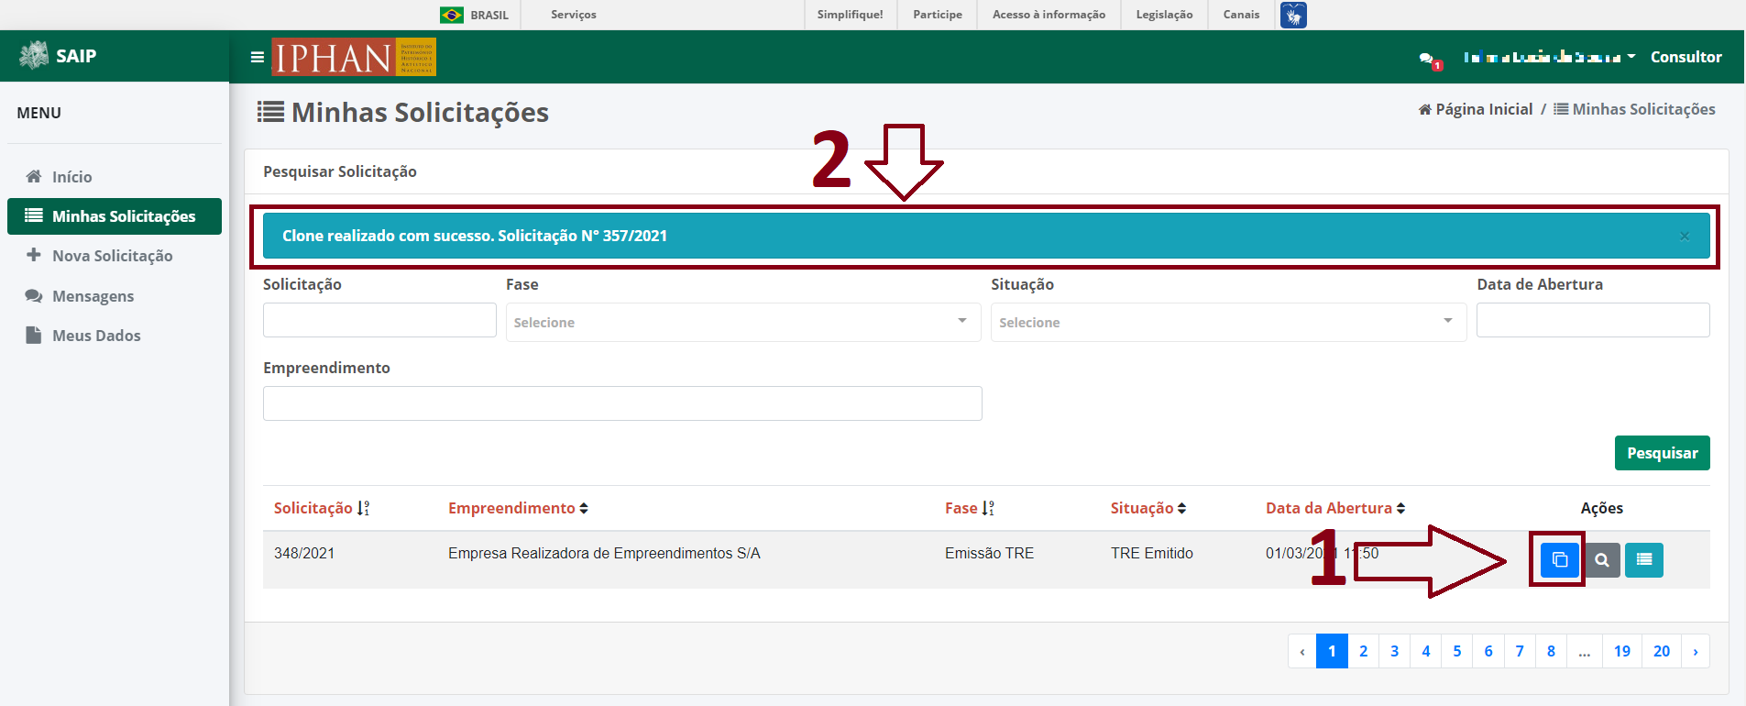Screen dimensions: 1746x706
Task: Open Participe link
Action: pos(938,15)
